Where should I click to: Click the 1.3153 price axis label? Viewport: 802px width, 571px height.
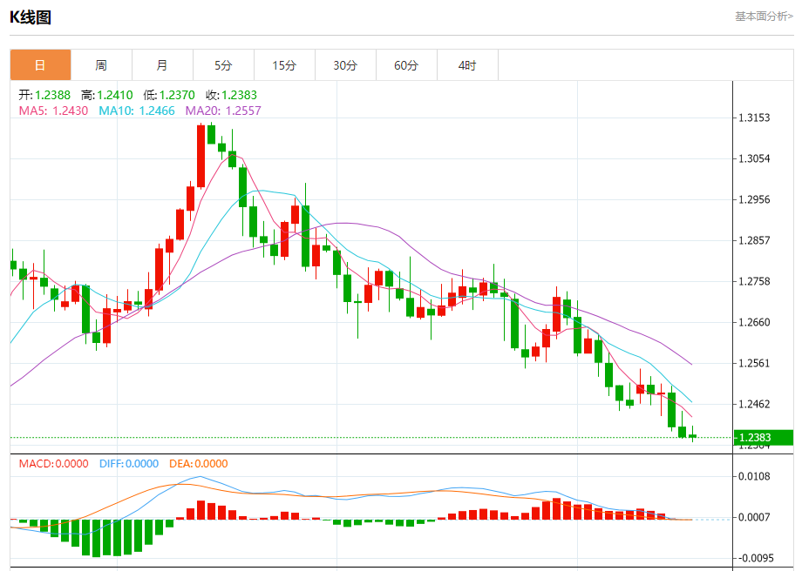coord(754,118)
